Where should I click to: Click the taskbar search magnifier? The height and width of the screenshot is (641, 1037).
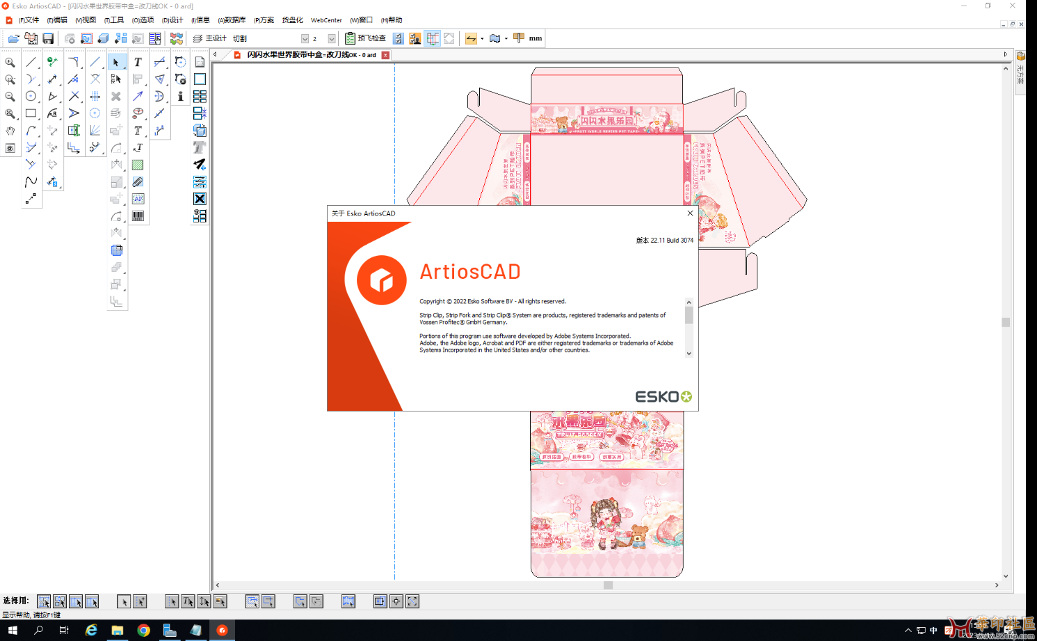[39, 631]
